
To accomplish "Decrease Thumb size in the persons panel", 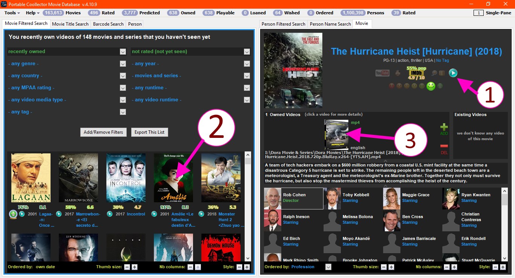I will [384, 267].
